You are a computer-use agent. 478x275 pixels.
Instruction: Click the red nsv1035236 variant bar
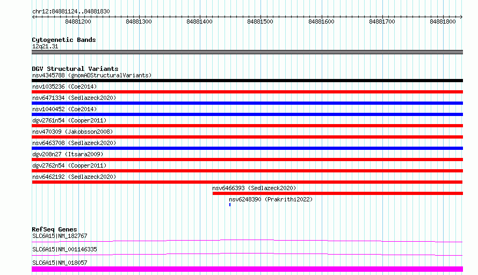(x=247, y=92)
